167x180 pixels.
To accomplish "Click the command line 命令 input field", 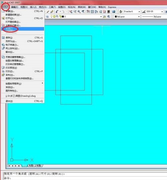I will (x=86, y=178).
